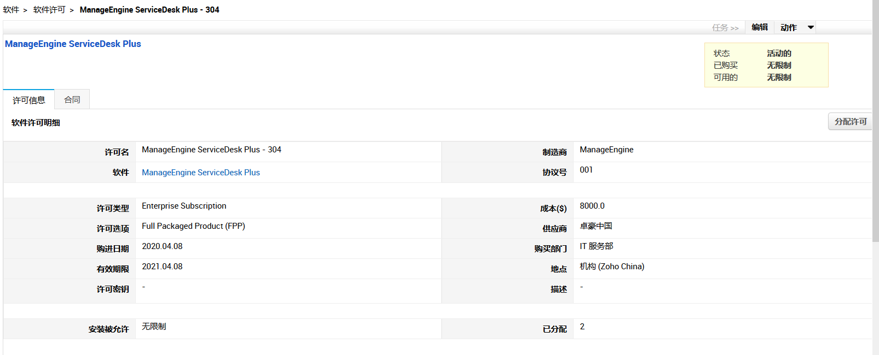Open the ManageEngine ServiceDesk Plus software link in table
This screenshot has width=879, height=355.
point(201,173)
